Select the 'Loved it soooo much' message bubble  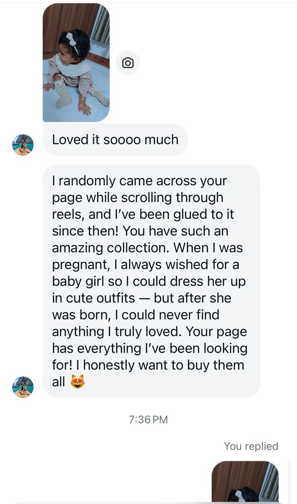click(x=115, y=140)
